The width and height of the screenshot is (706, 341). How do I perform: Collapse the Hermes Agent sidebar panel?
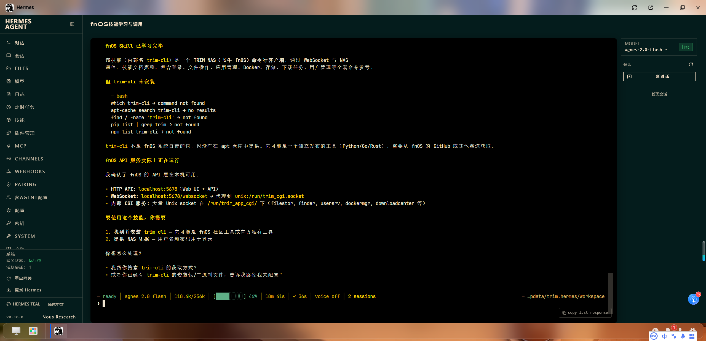[x=72, y=24]
